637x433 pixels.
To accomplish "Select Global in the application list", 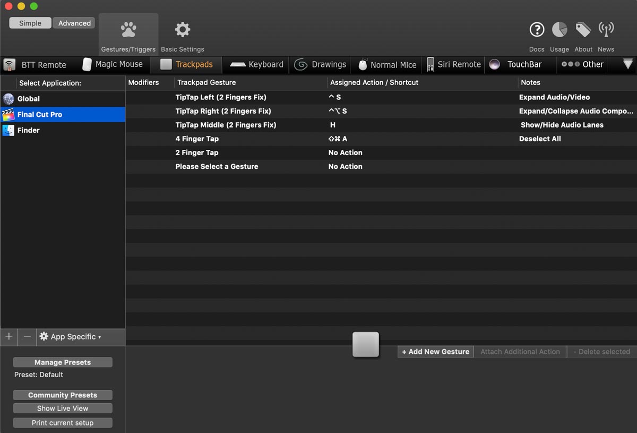I will [63, 99].
